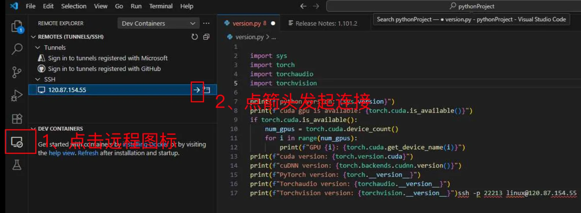Switch to the version.py editor tab
Image resolution: width=581 pixels, height=213 pixels.
(x=249, y=23)
